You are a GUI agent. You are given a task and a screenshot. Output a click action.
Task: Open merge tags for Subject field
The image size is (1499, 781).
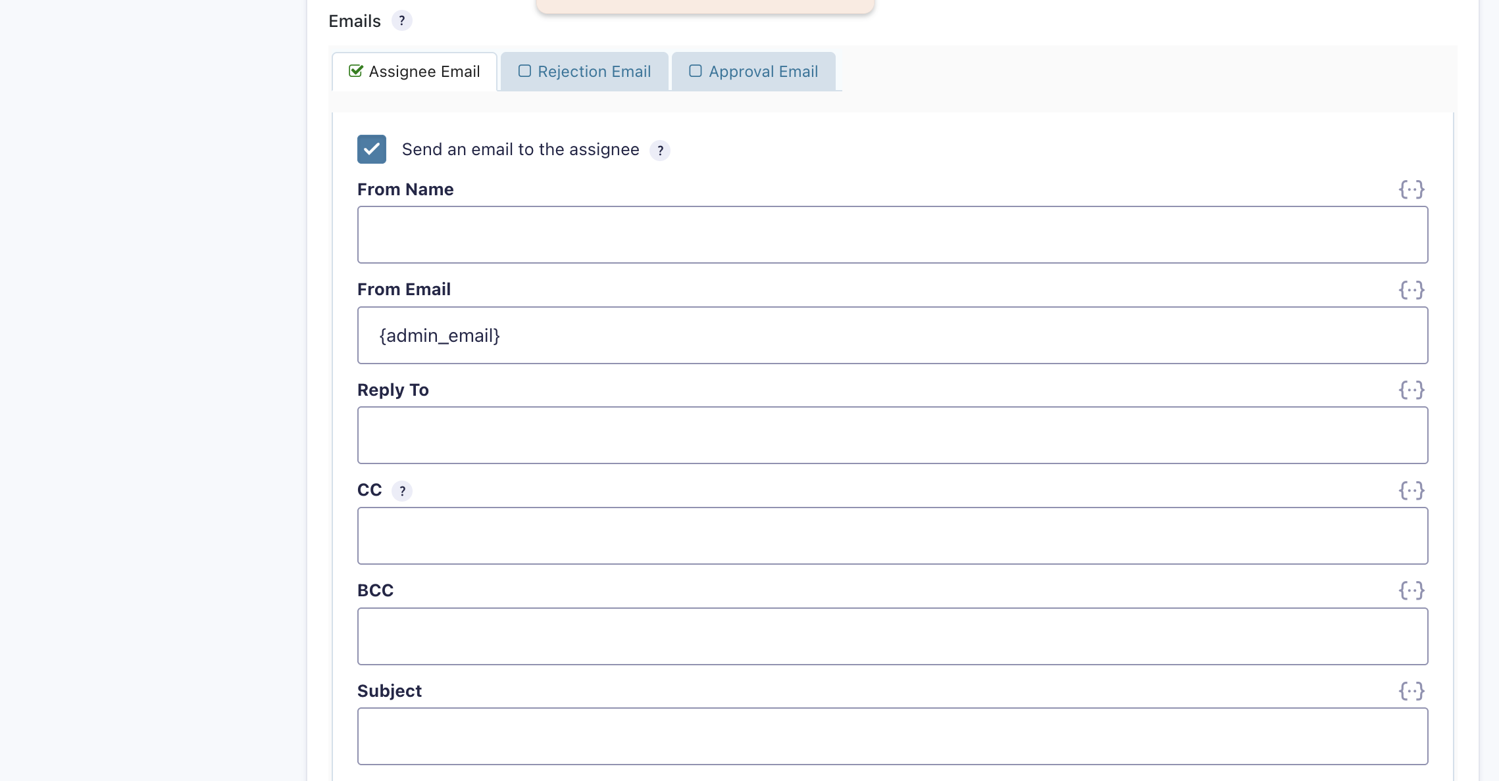[x=1411, y=691]
